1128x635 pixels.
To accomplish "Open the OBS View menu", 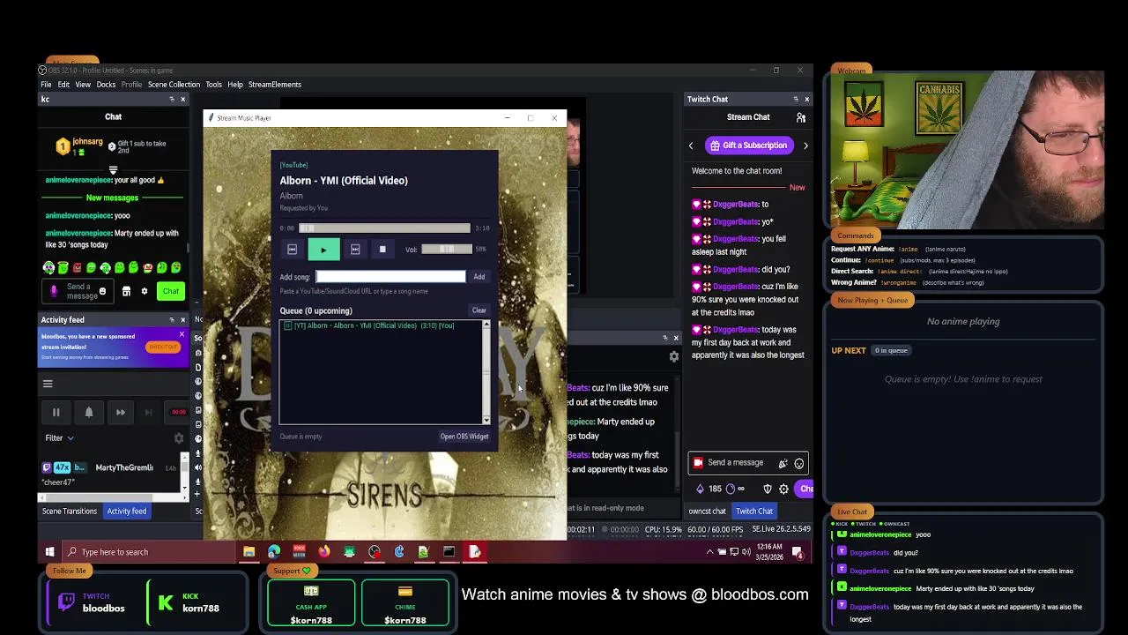I will [x=83, y=85].
